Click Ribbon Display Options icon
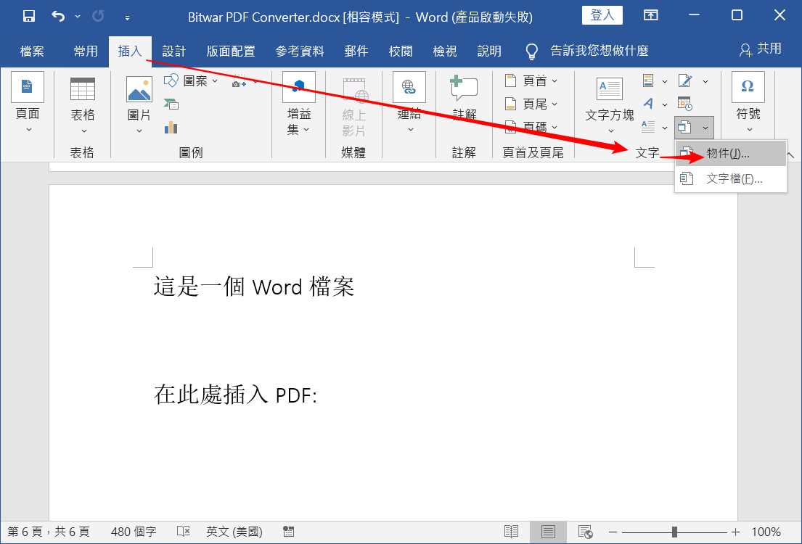The image size is (802, 544). coord(650,15)
